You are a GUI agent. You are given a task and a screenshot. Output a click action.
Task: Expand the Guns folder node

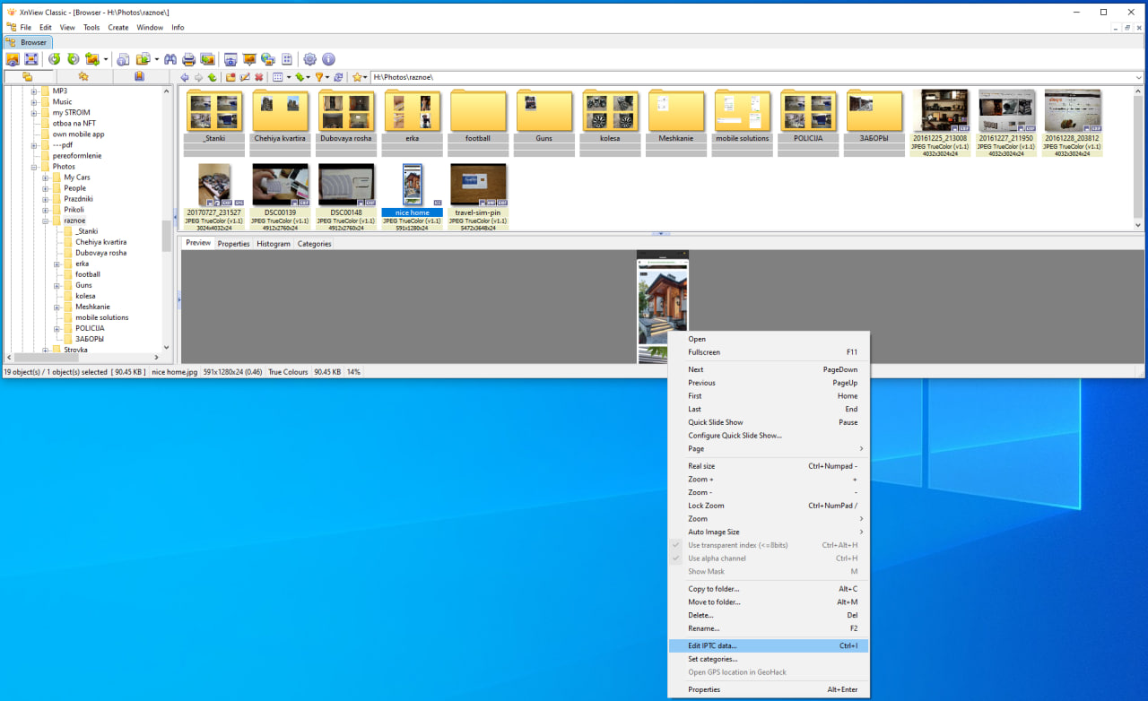click(x=57, y=285)
